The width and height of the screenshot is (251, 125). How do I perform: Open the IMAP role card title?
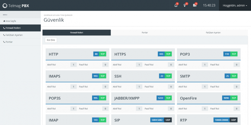(54, 120)
